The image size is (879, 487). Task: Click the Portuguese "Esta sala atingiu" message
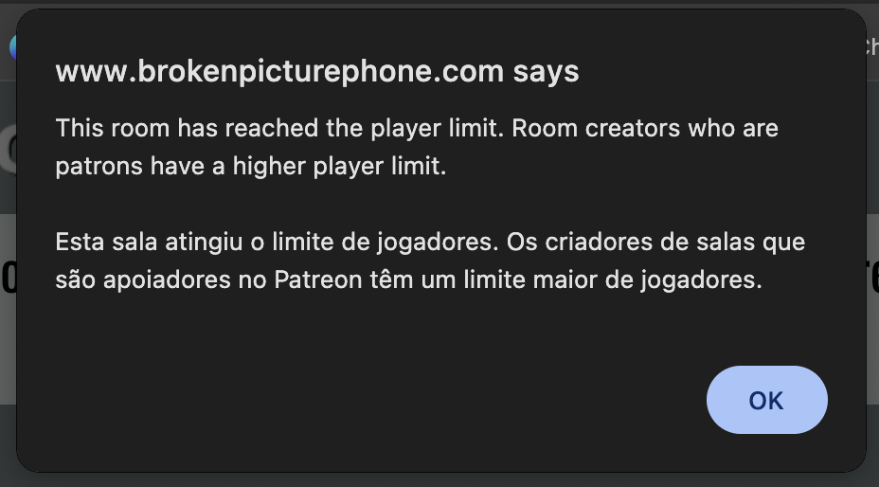(430, 261)
